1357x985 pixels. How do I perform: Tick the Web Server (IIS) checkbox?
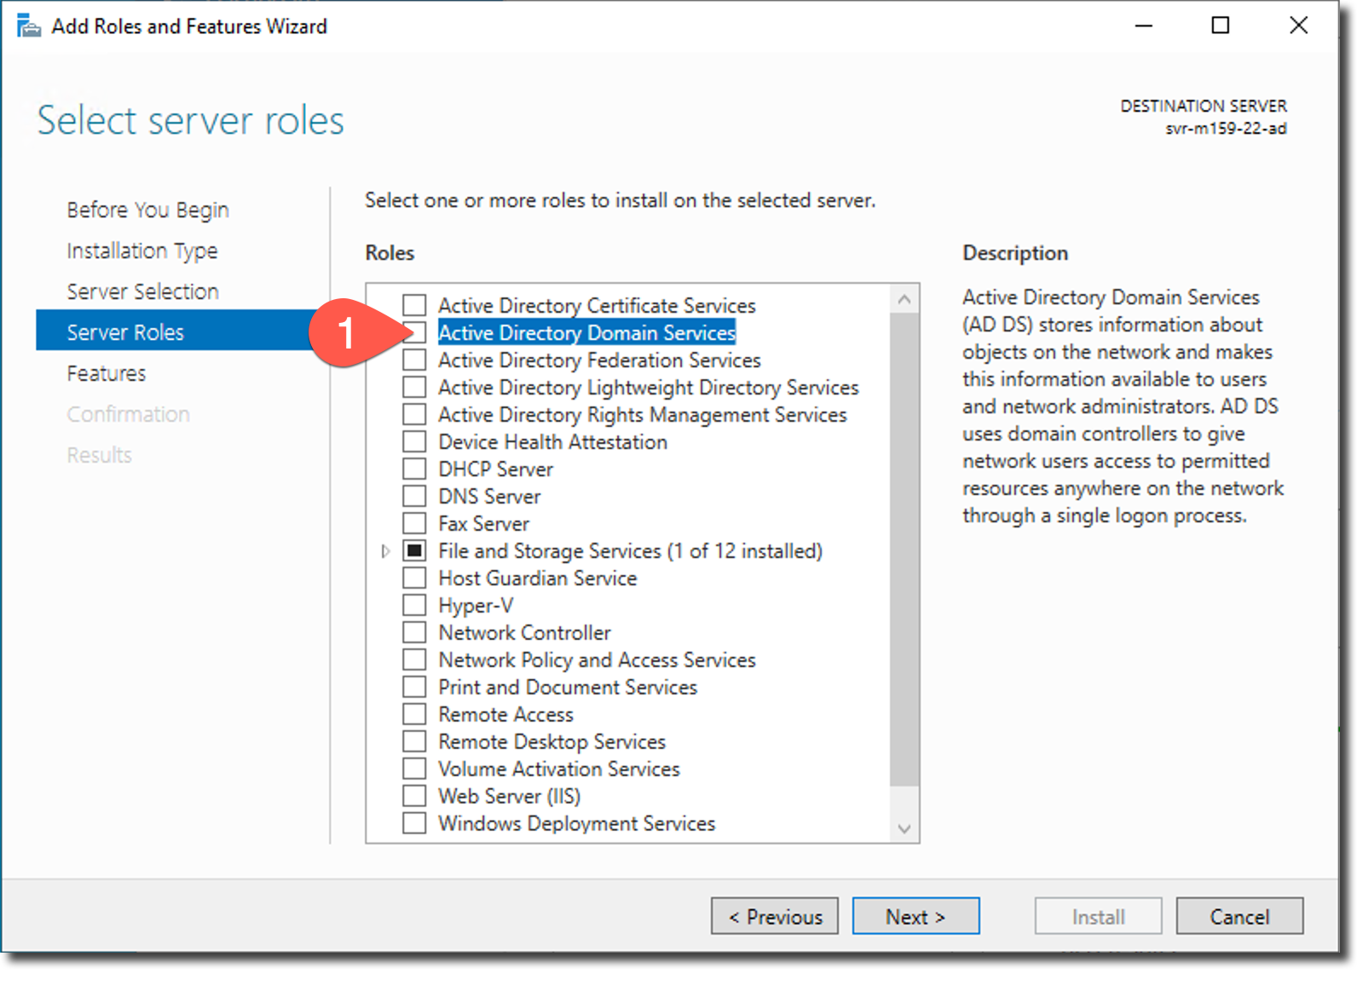(x=414, y=796)
